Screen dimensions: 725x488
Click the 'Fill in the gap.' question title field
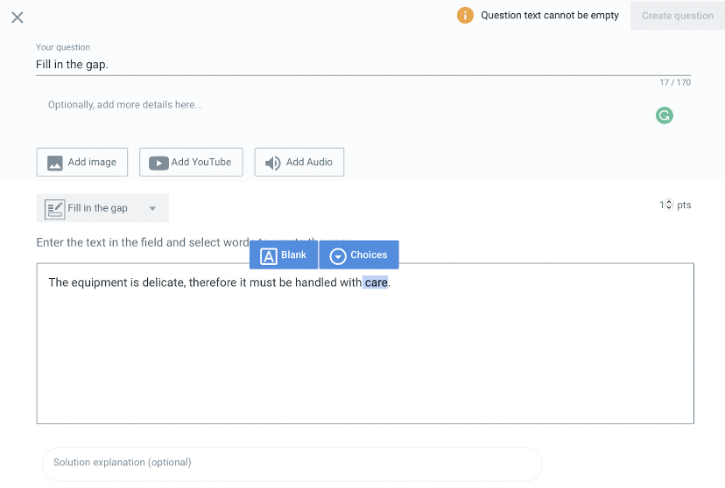tap(363, 65)
